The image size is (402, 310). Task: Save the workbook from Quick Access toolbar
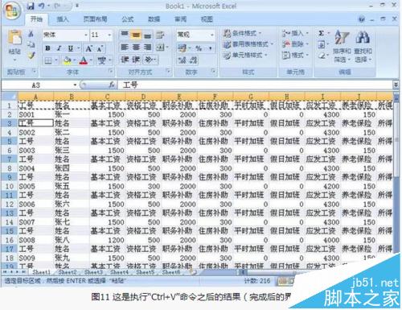click(x=31, y=6)
